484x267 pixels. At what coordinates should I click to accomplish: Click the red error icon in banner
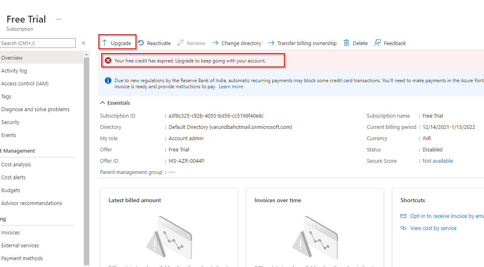tap(108, 60)
